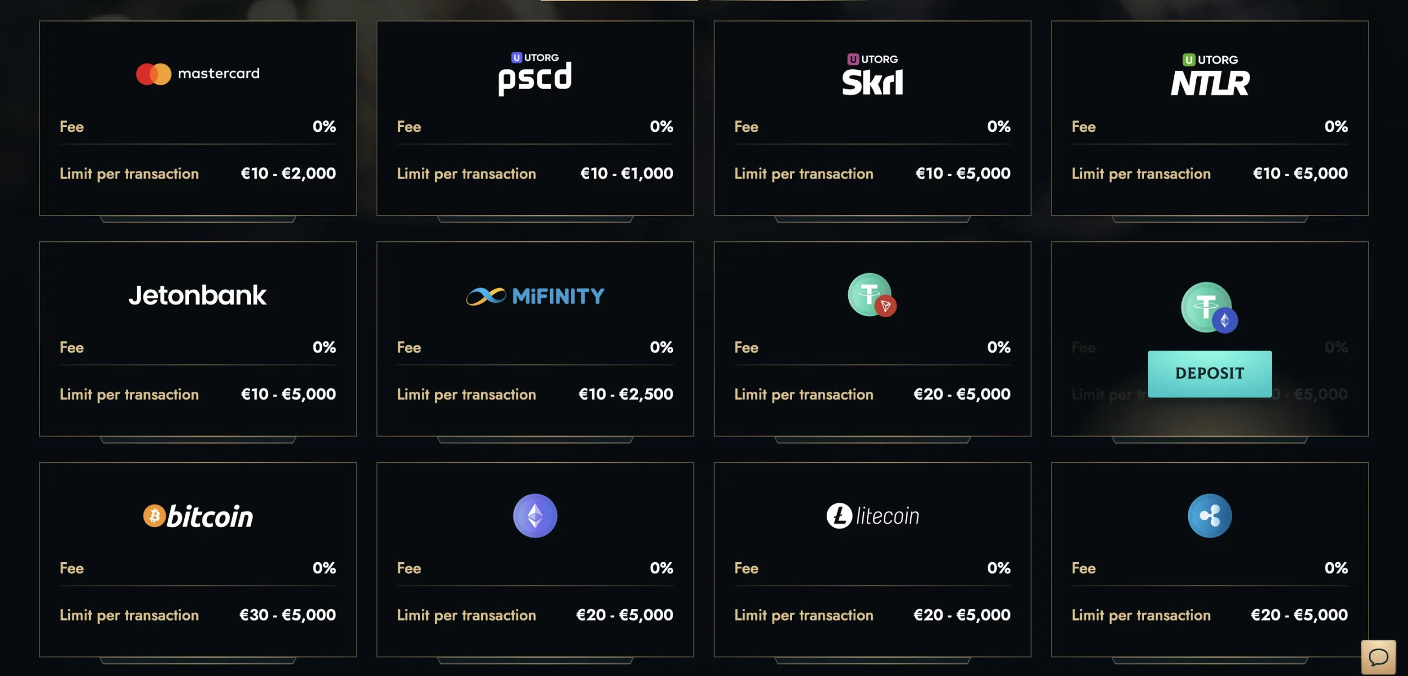This screenshot has width=1408, height=676.
Task: Pick the UTORG NTLR payment logo
Action: [x=1210, y=75]
